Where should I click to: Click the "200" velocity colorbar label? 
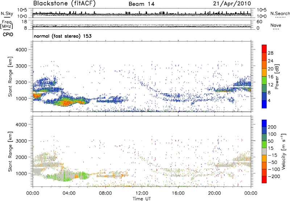point(272,127)
